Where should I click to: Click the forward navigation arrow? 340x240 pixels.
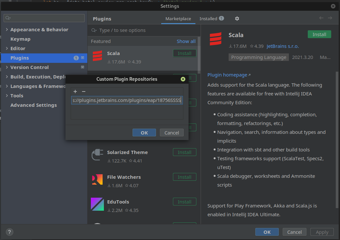click(x=330, y=18)
